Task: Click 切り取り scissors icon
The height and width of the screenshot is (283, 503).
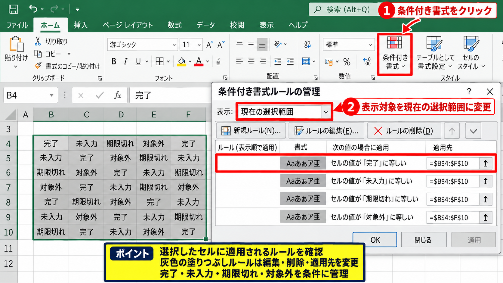Action: coord(38,41)
